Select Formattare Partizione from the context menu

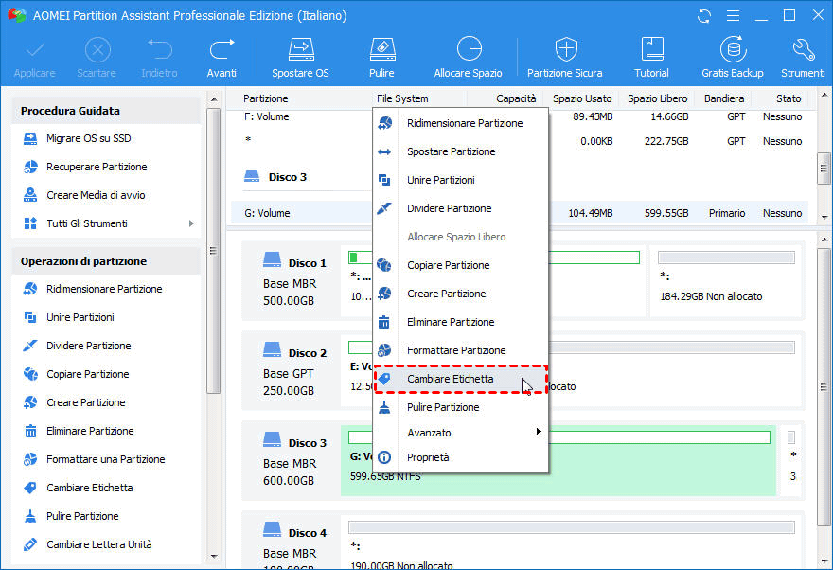[x=461, y=350]
